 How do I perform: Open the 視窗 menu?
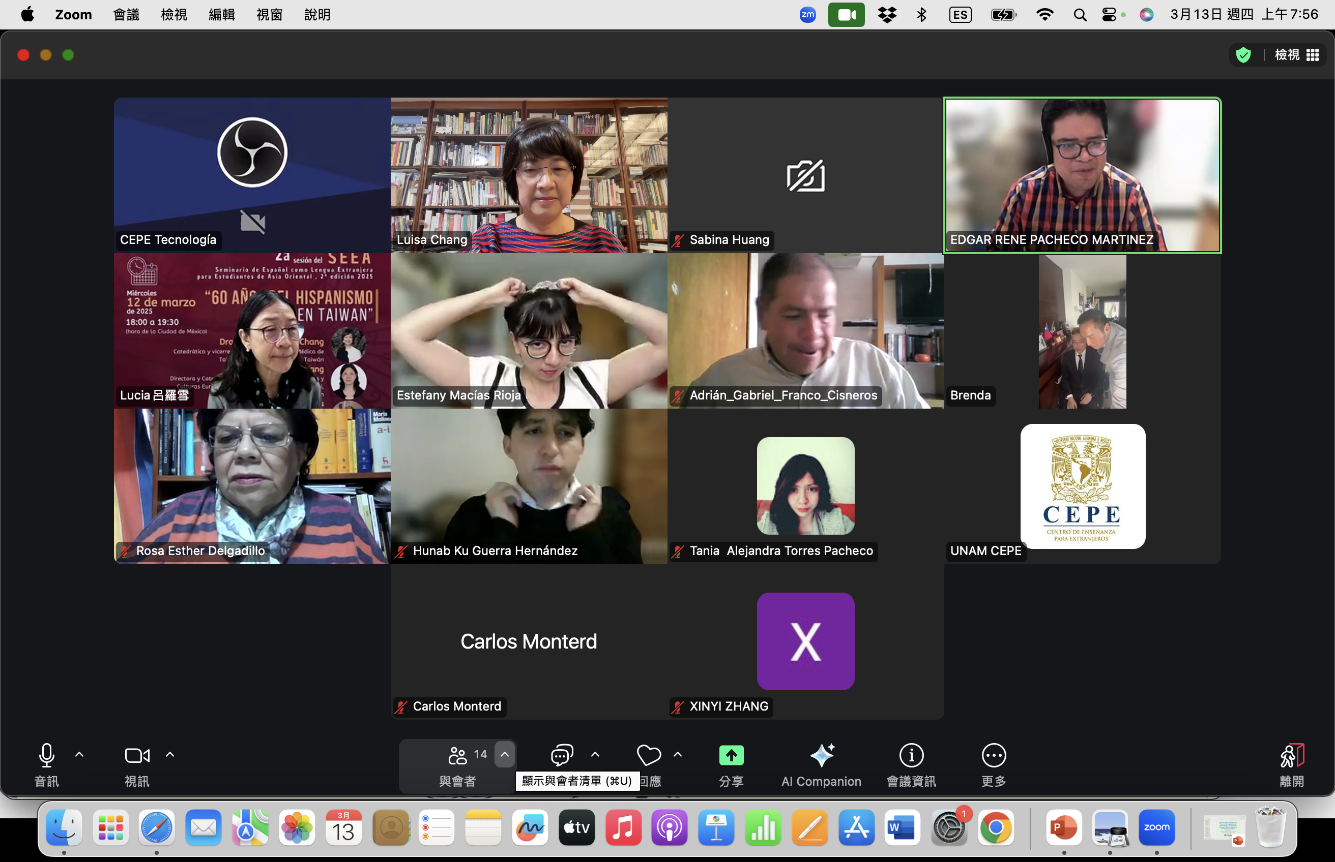(x=270, y=15)
